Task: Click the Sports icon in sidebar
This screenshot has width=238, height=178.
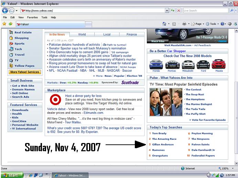Action: [x=11, y=44]
